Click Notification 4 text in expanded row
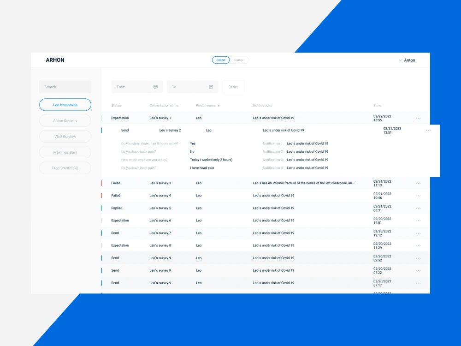Screen dimensions: 461x346 click(307, 168)
